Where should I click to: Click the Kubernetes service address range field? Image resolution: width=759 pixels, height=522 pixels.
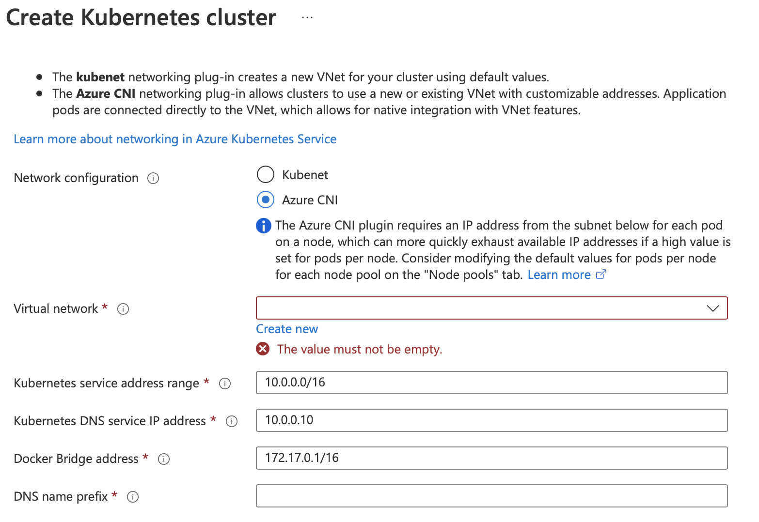point(492,383)
